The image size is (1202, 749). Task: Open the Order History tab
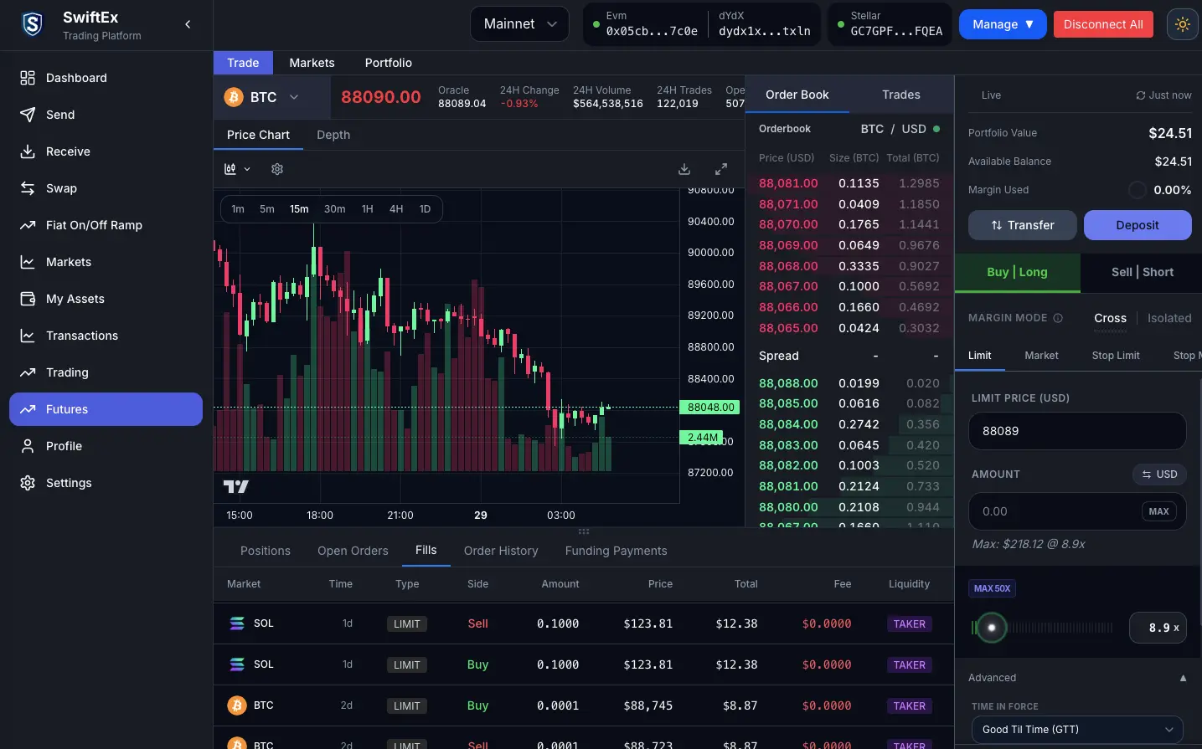tap(501, 551)
